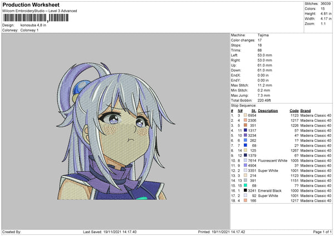Image resolution: width=334 pixels, height=236 pixels.
Task: Select the swatch in stop row 3 (351)
Action: [245, 125]
